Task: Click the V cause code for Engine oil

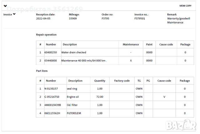Action: (x=164, y=97)
